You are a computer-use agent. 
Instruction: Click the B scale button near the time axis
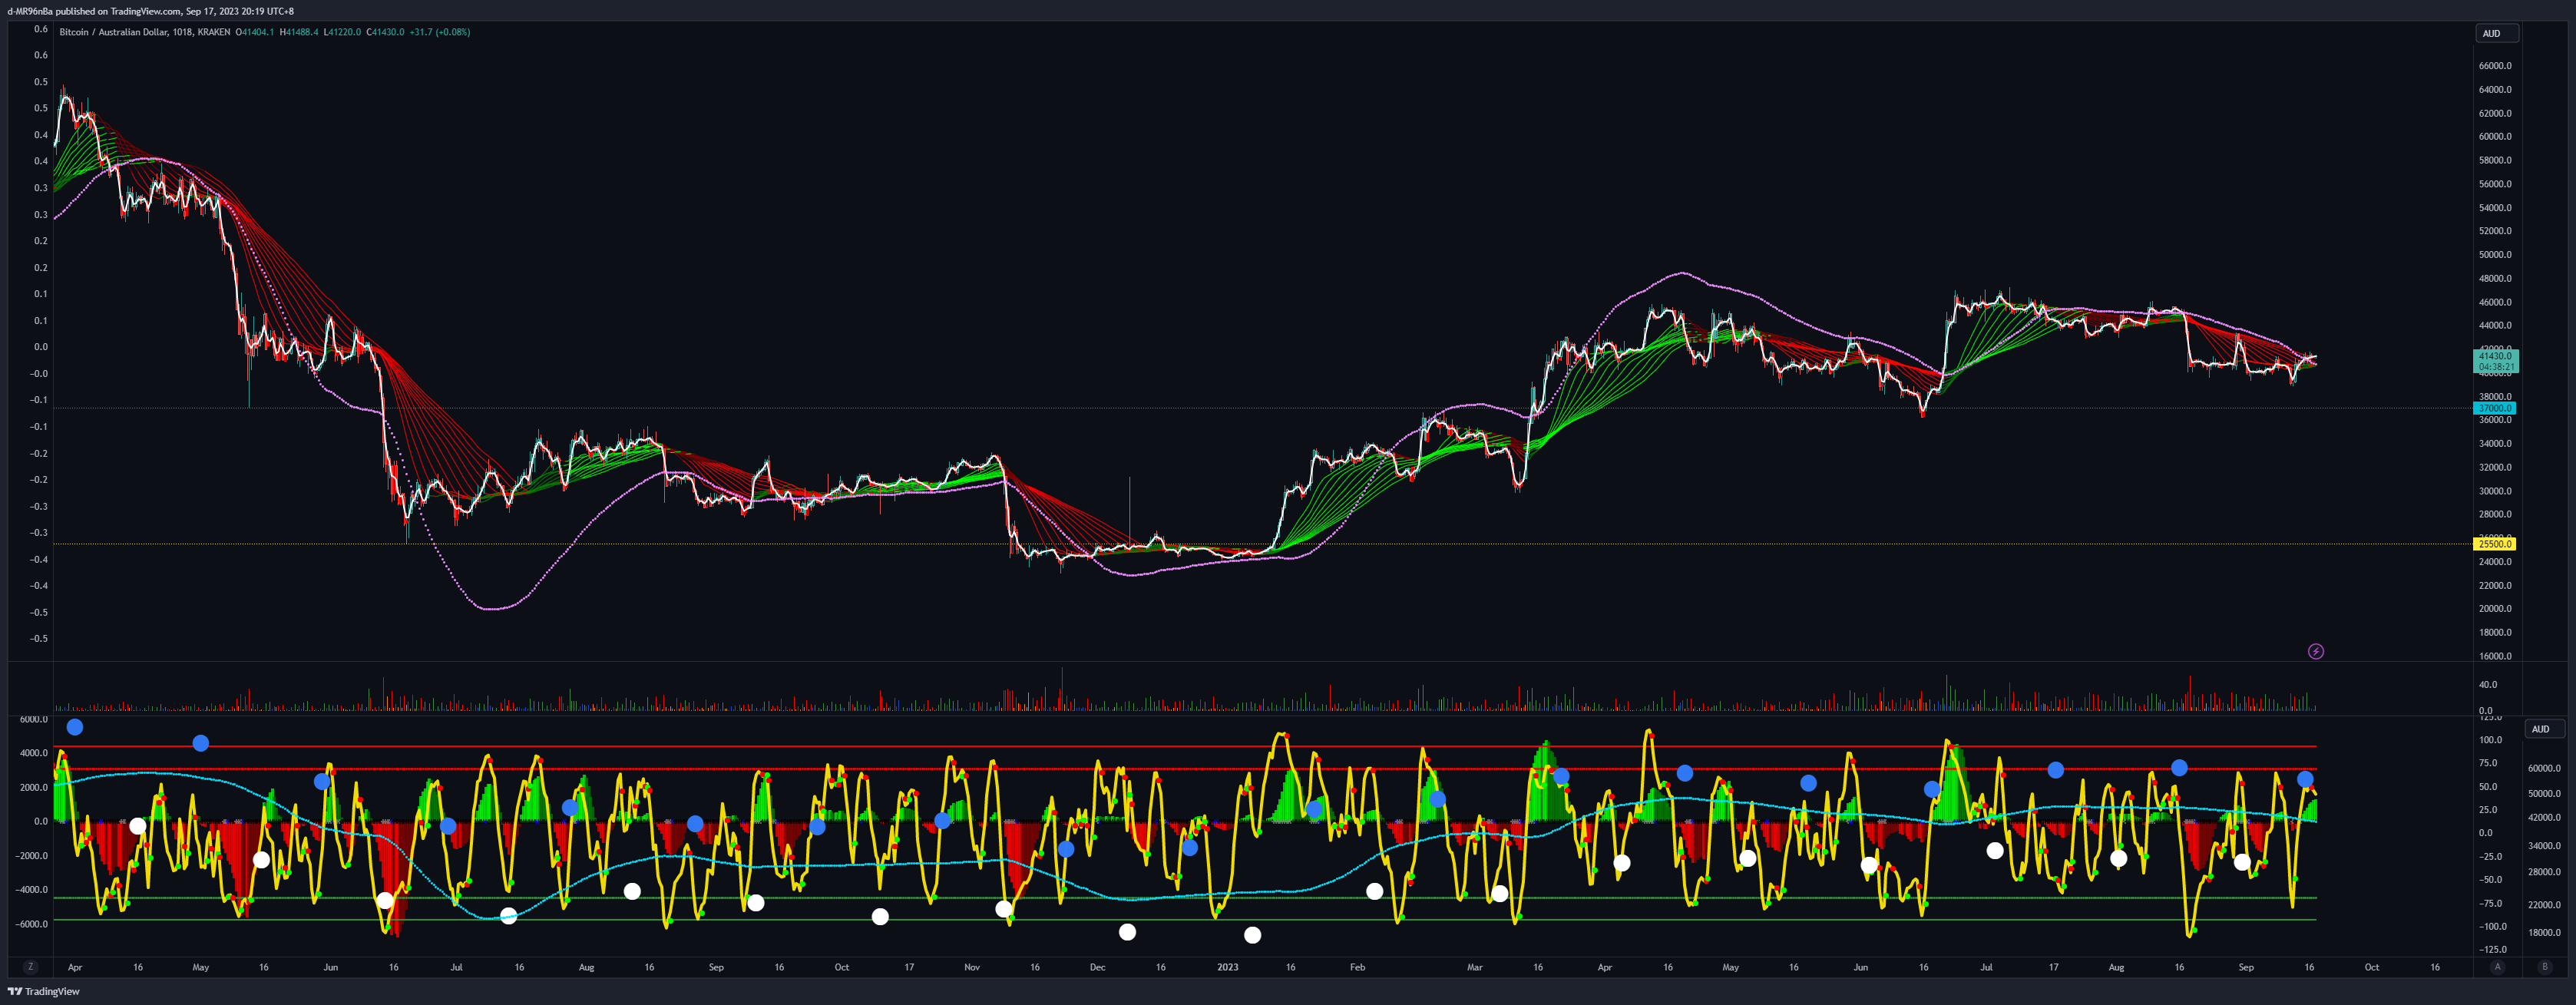[2545, 967]
